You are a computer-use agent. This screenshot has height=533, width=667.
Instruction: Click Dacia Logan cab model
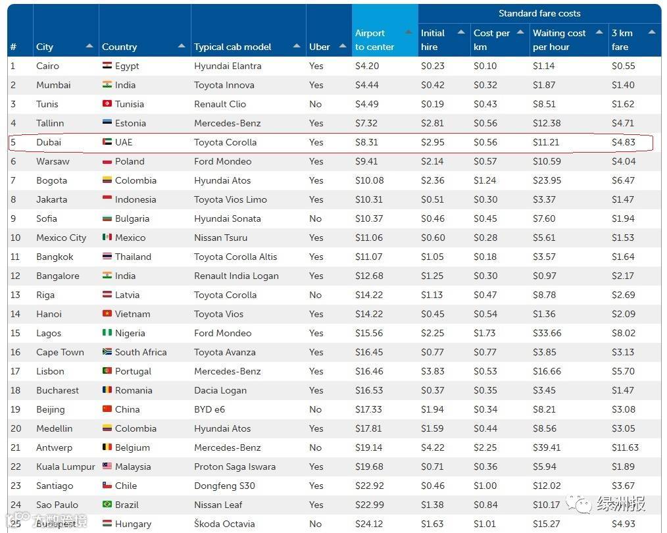coord(220,390)
